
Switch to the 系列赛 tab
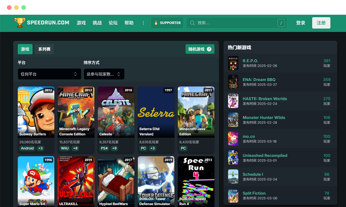click(45, 49)
